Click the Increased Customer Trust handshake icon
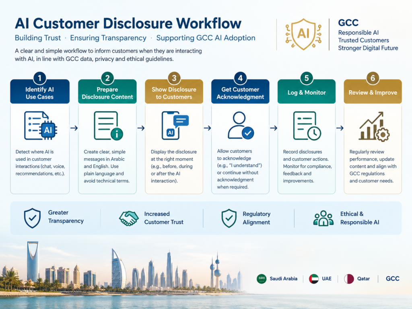This screenshot has height=309, width=412. pos(129,218)
